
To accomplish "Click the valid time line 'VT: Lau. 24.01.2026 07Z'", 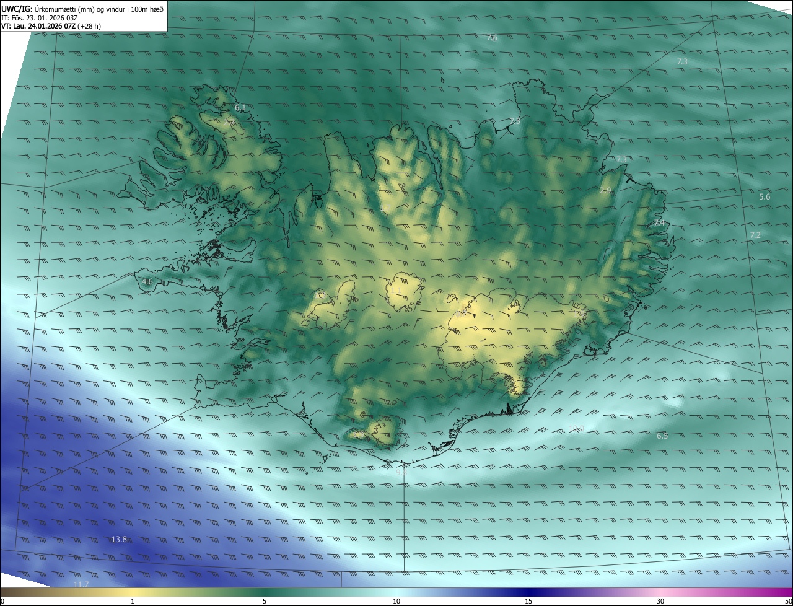I will point(51,26).
